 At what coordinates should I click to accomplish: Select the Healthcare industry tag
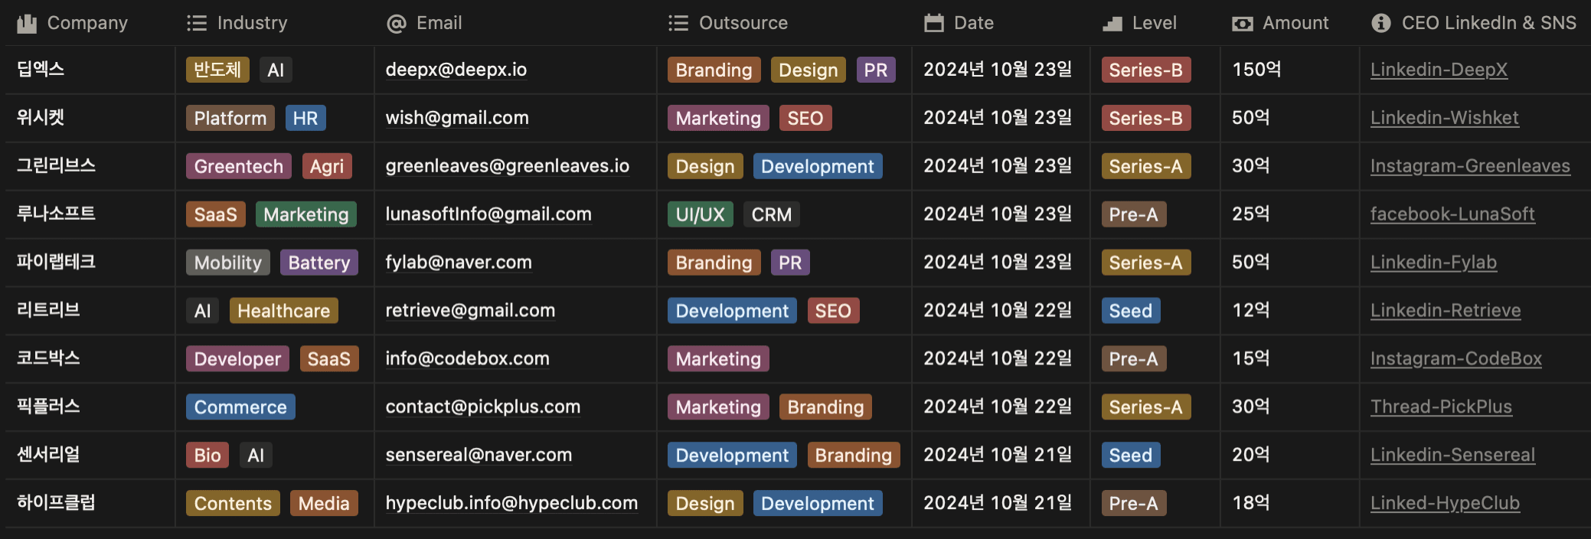[x=283, y=311]
